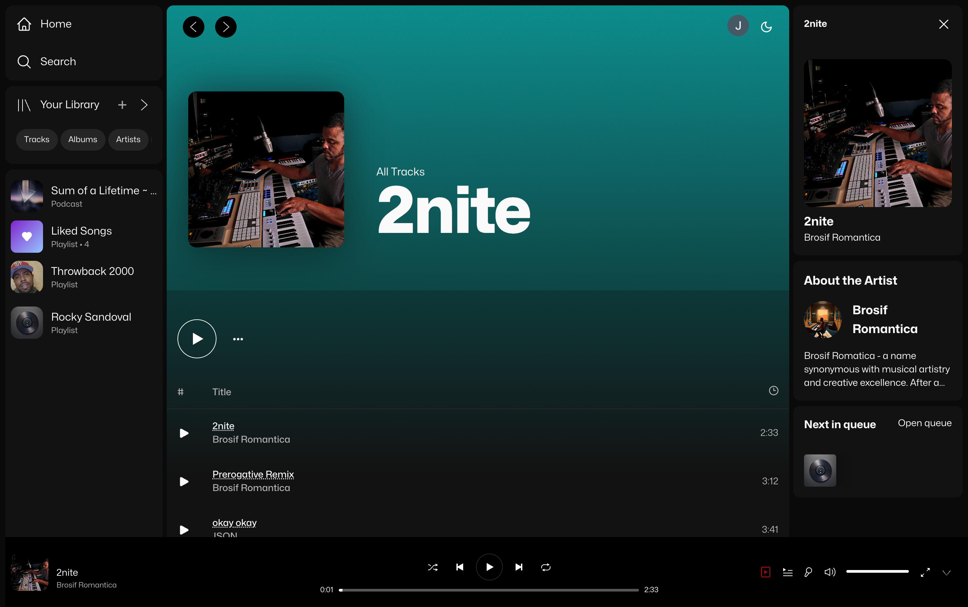Navigate back with the left arrow
The image size is (968, 607).
pyautogui.click(x=194, y=27)
